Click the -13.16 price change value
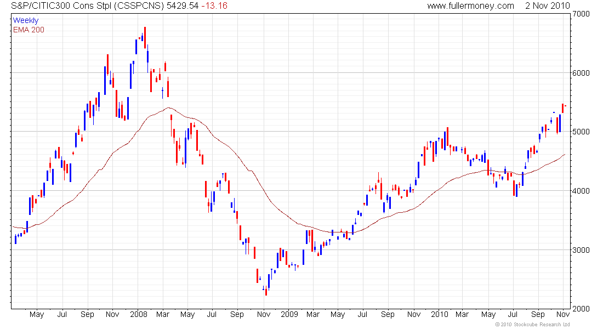Image resolution: width=603 pixels, height=329 pixels. (x=214, y=6)
